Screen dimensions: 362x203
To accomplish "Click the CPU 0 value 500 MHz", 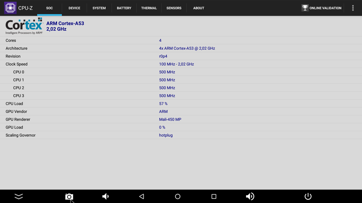I will 167,72.
